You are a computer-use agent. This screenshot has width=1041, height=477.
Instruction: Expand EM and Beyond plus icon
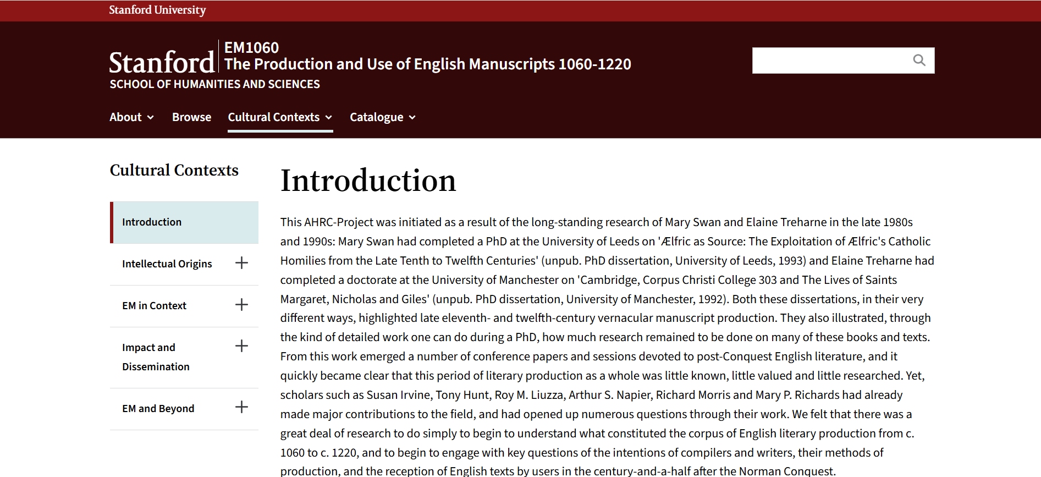[241, 407]
